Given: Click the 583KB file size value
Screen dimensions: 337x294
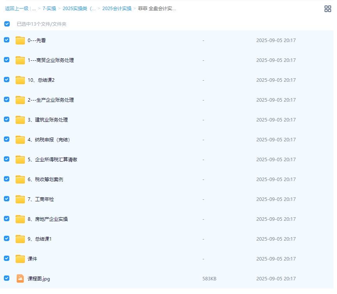Looking at the screenshot, I should tap(209, 279).
